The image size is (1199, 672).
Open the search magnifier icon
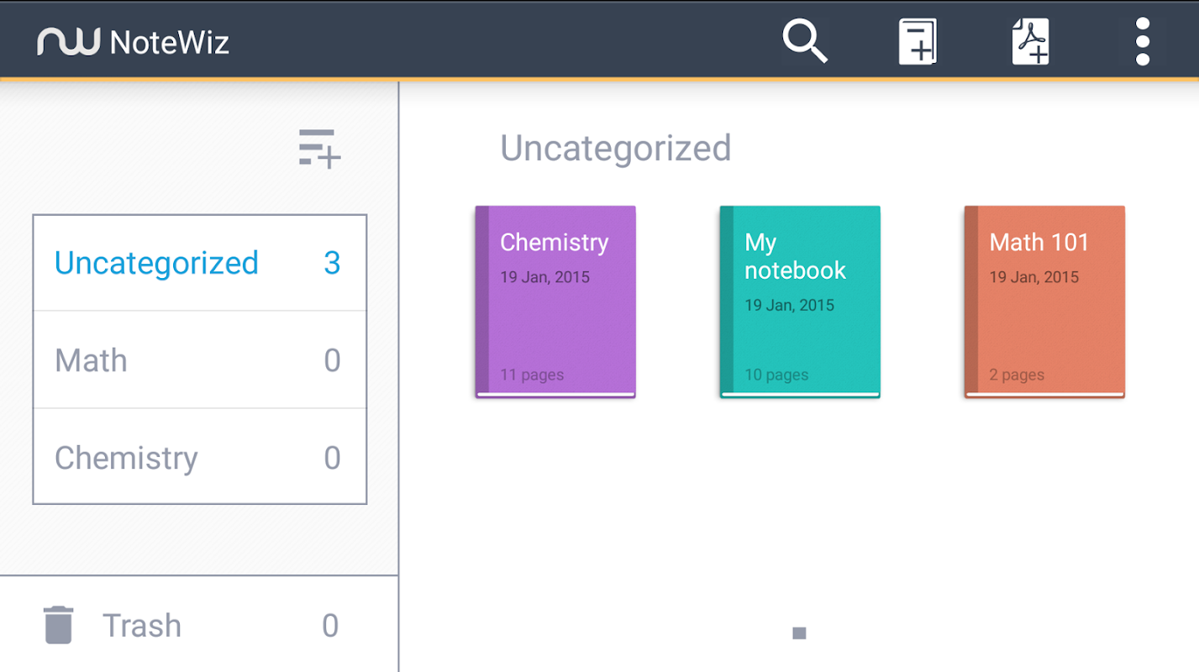[x=804, y=40]
